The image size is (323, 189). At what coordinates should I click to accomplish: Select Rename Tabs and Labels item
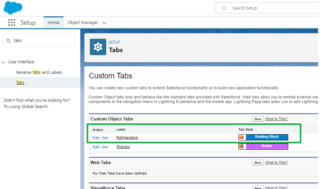tap(39, 72)
